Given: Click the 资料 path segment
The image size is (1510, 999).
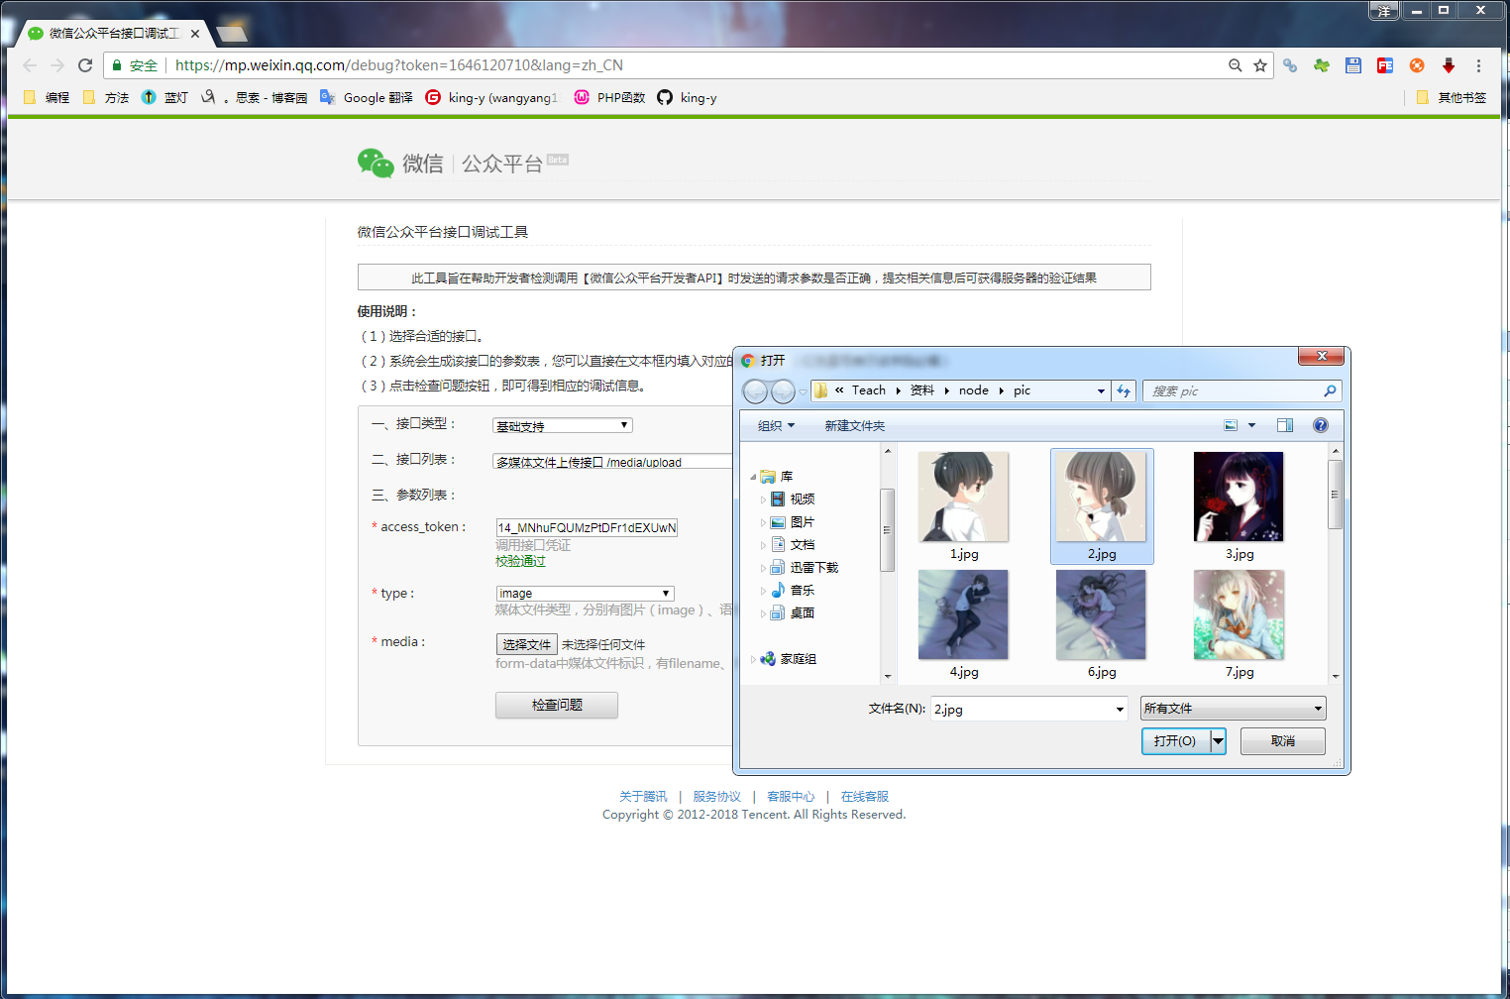Looking at the screenshot, I should 922,390.
